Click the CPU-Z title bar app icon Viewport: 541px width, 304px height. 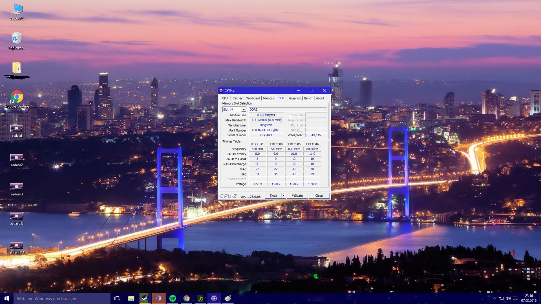click(x=221, y=90)
